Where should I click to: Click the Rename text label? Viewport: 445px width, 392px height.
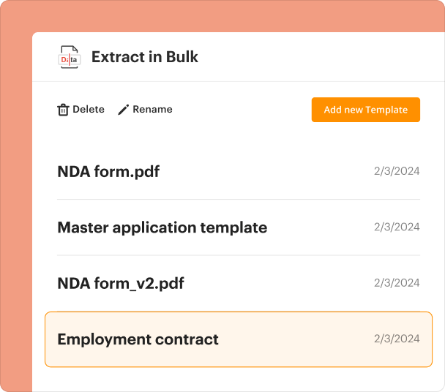pyautogui.click(x=152, y=110)
